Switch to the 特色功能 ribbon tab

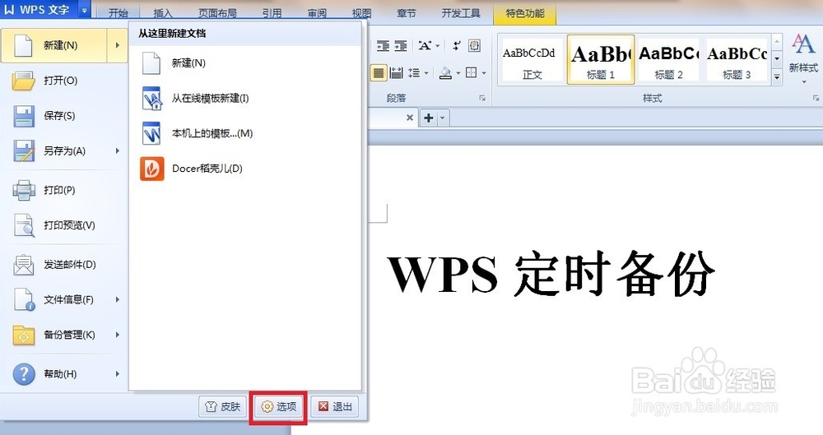click(x=525, y=13)
